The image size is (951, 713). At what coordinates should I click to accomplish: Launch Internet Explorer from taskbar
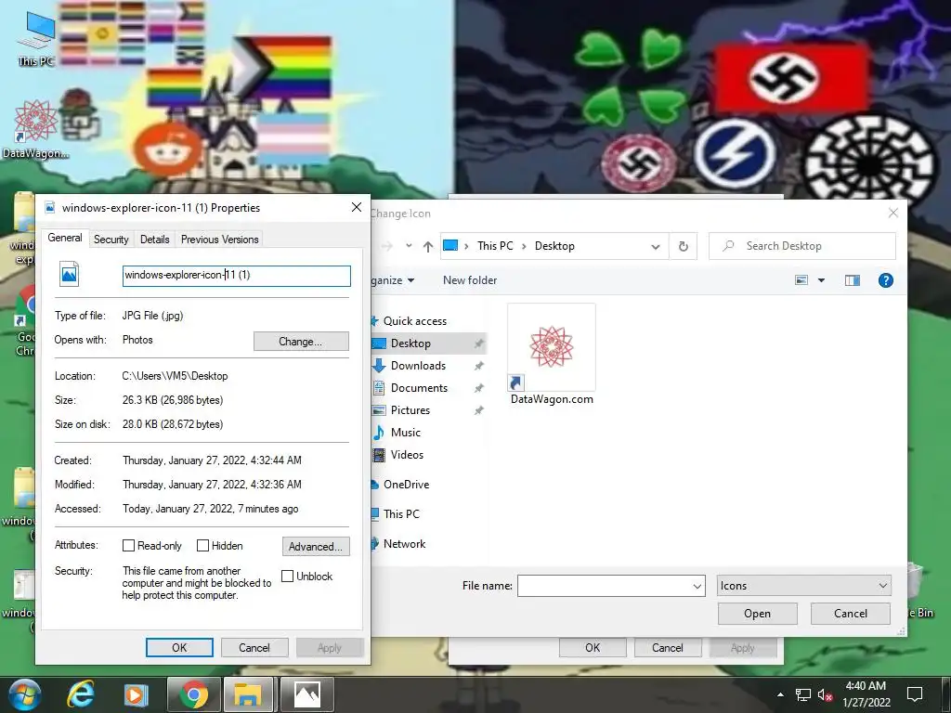[80, 694]
